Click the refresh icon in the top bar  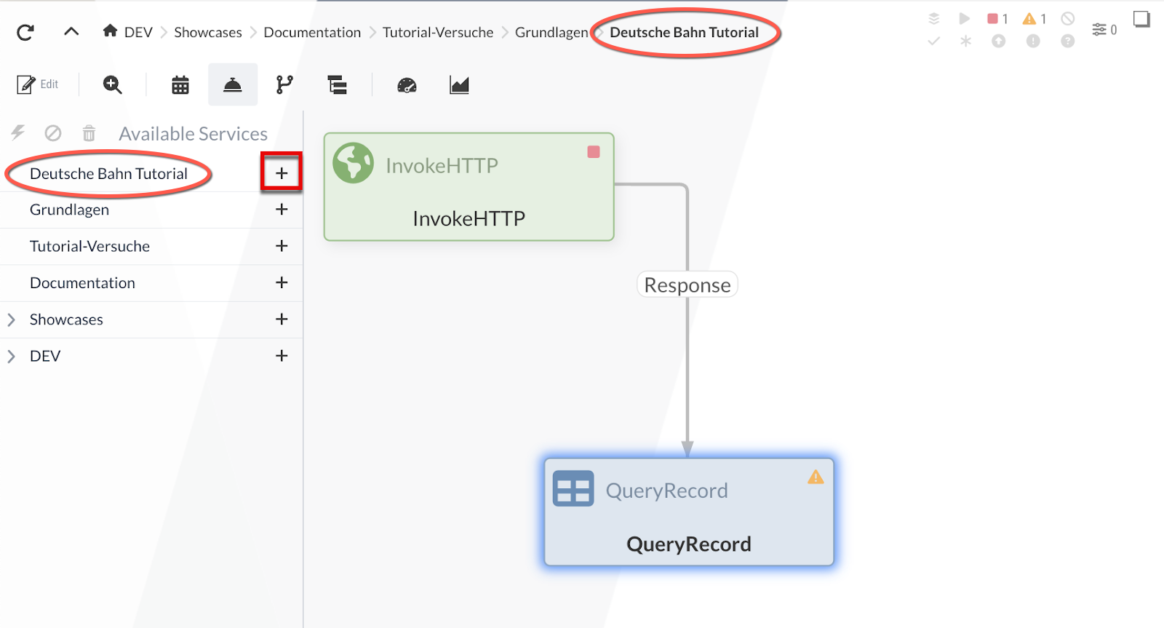click(x=25, y=32)
